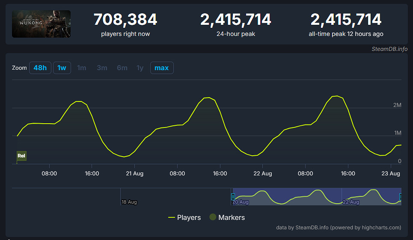Pick the 3m zoom option
413x240 pixels.
coord(102,68)
